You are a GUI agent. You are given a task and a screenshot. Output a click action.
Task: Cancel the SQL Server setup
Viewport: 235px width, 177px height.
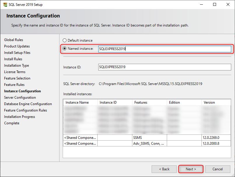click(218, 169)
